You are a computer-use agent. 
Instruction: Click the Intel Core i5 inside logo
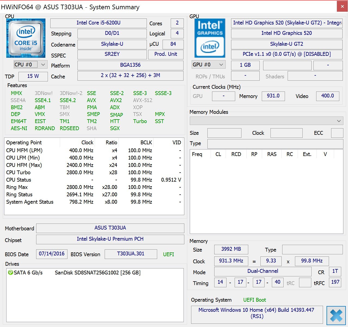(x=26, y=38)
